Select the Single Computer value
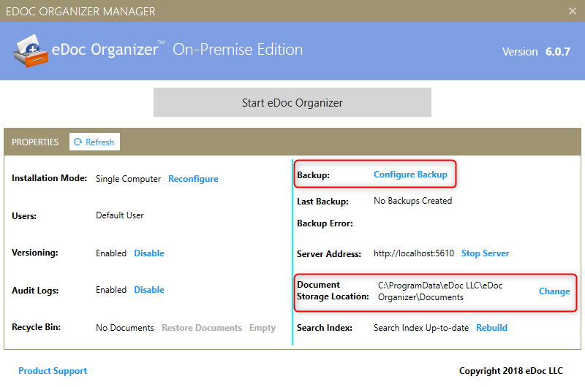The height and width of the screenshot is (387, 585). [128, 179]
